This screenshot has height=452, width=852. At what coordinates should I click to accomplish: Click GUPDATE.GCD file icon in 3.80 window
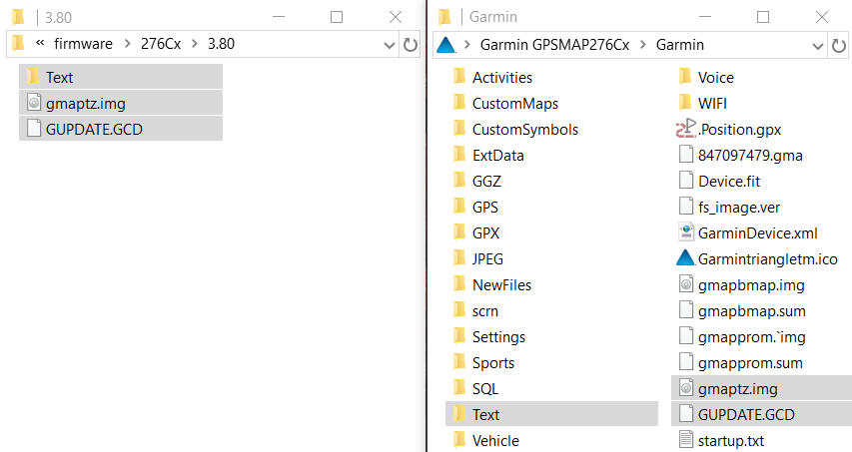[34, 129]
